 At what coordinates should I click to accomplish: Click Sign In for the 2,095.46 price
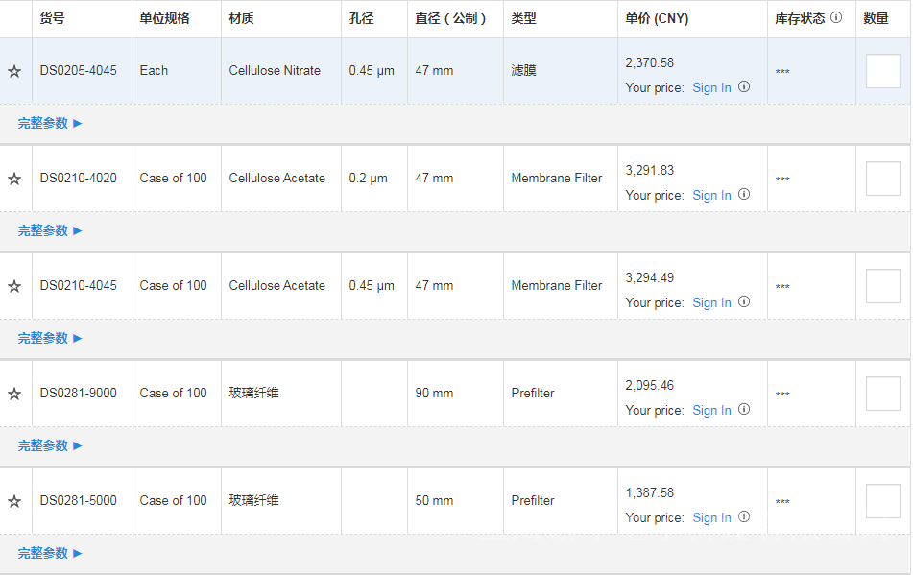click(711, 410)
